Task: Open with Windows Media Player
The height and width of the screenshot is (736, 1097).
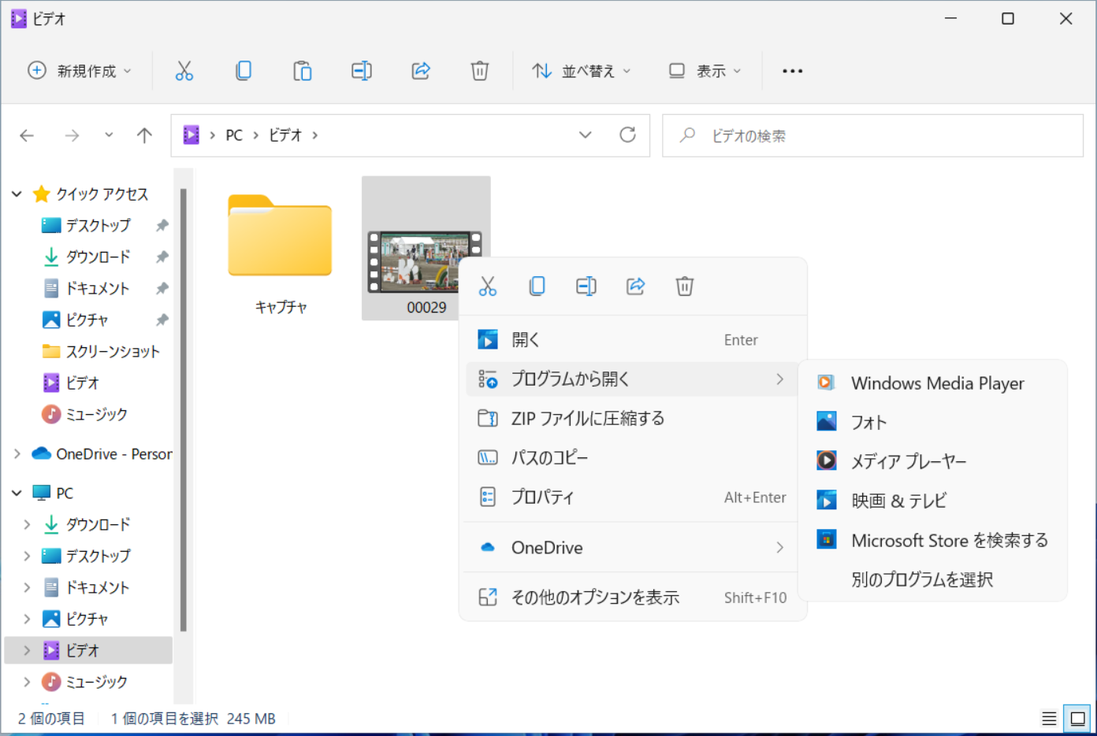Action: coord(933,383)
